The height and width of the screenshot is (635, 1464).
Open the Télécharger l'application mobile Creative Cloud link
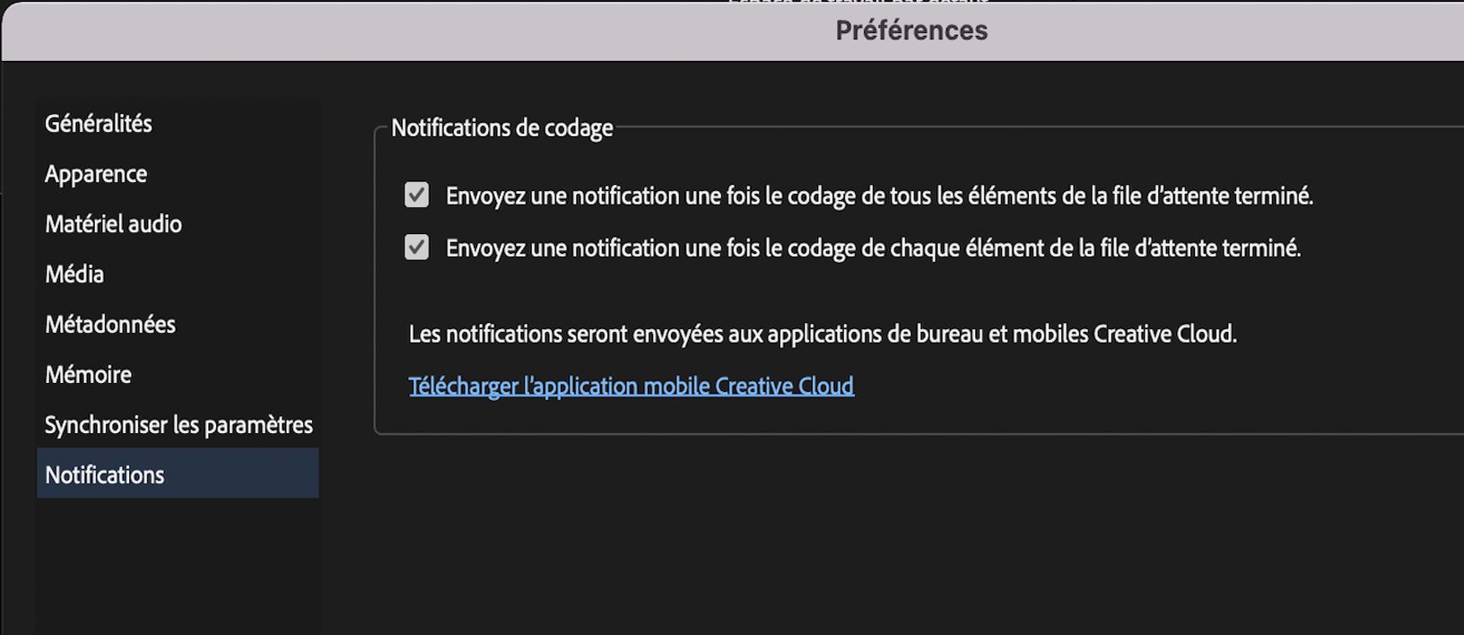[631, 385]
